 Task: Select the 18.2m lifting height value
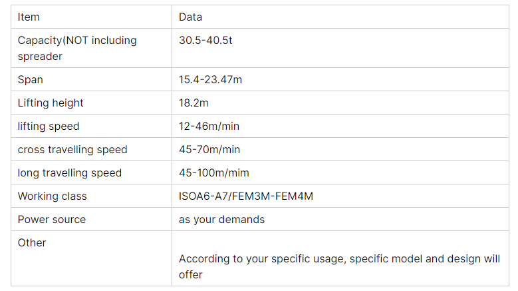tap(195, 103)
